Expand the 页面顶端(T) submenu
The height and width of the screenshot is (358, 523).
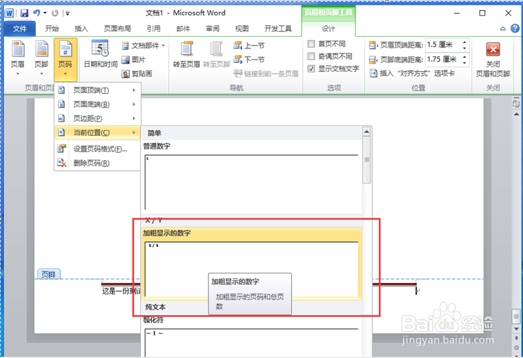[x=97, y=90]
